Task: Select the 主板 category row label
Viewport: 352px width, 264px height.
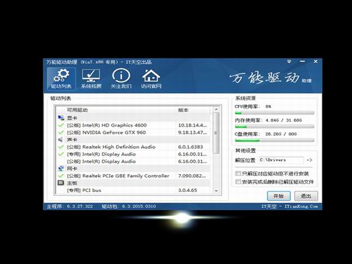Action: 72,183
